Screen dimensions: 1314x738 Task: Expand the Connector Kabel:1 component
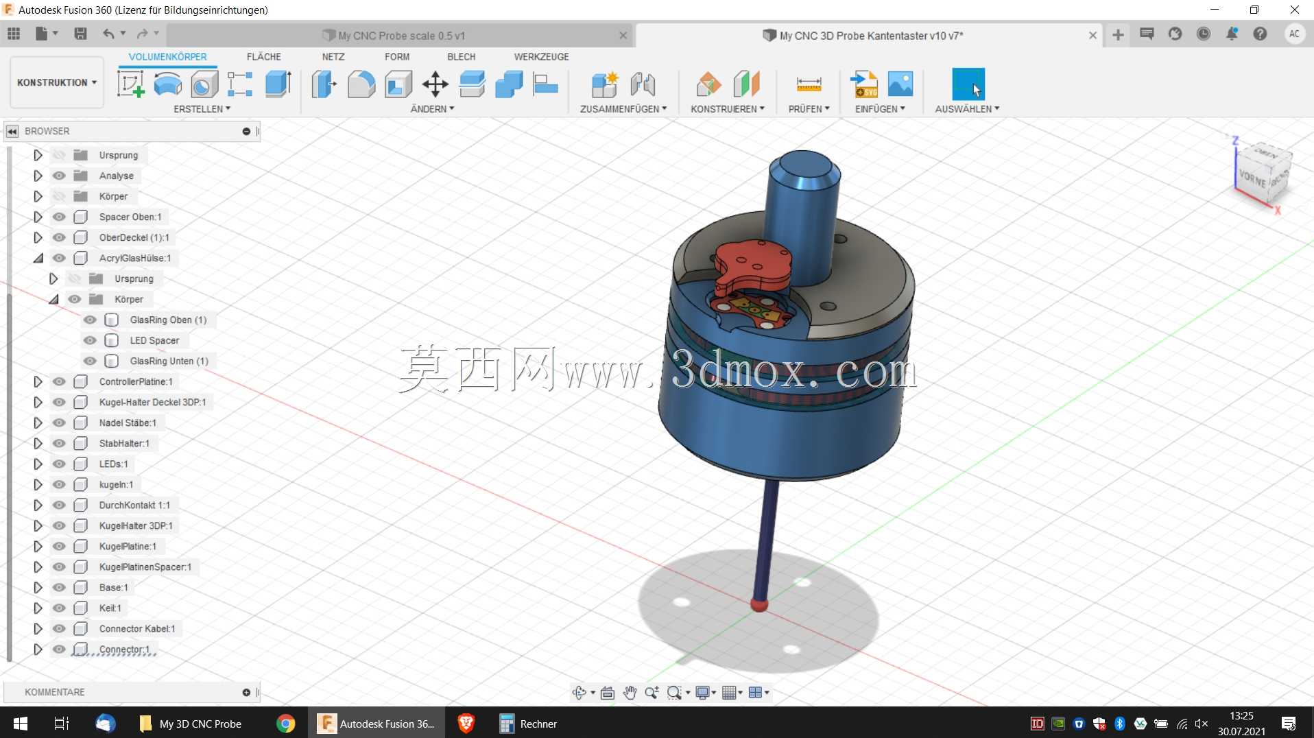point(38,628)
